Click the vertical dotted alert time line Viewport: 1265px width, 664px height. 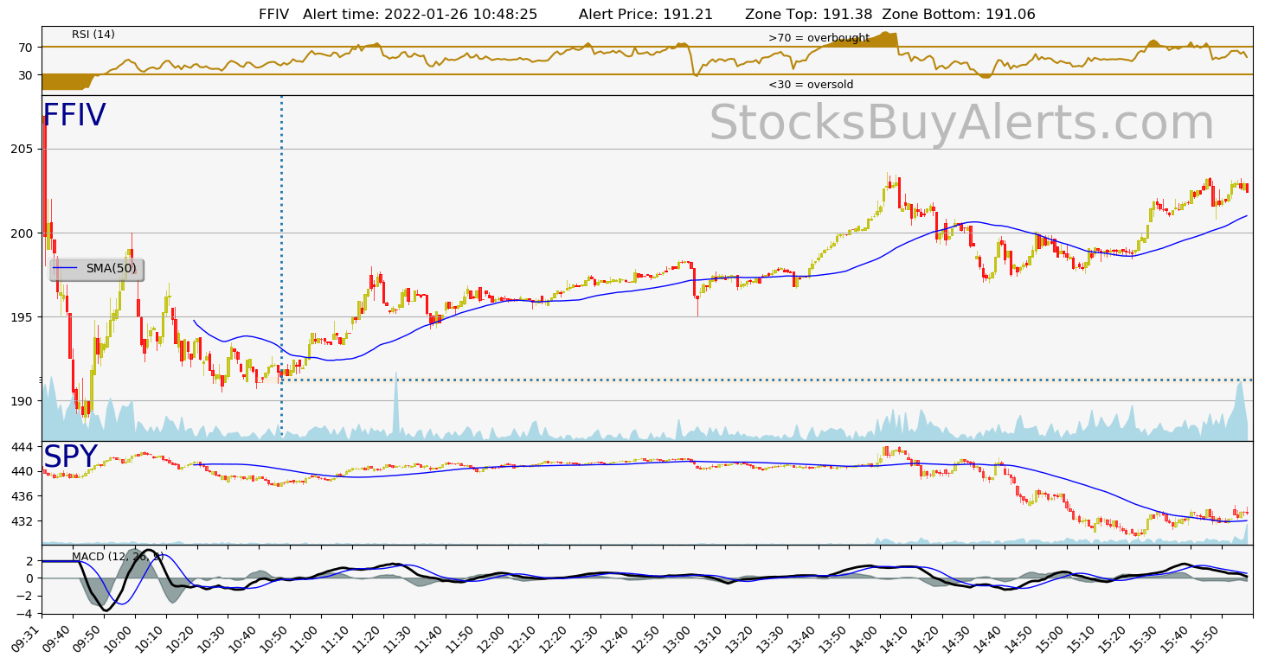281,266
